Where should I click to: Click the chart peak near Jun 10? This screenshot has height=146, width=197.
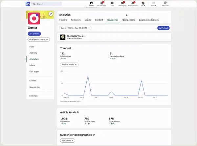point(142,81)
